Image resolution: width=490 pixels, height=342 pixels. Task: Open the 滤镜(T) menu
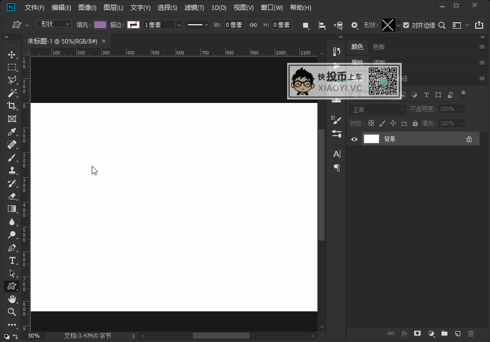pos(194,8)
